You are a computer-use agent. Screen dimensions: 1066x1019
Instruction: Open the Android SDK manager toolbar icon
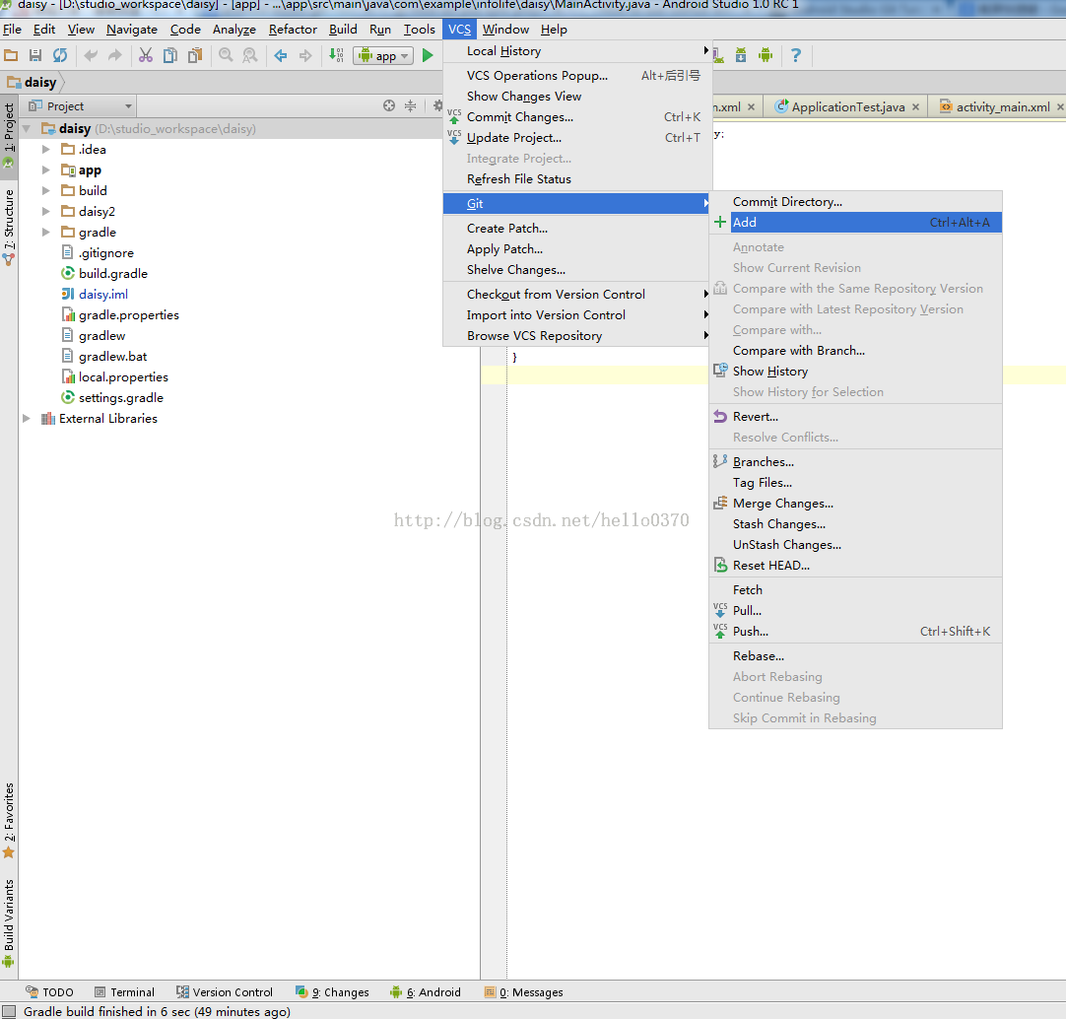click(x=741, y=55)
